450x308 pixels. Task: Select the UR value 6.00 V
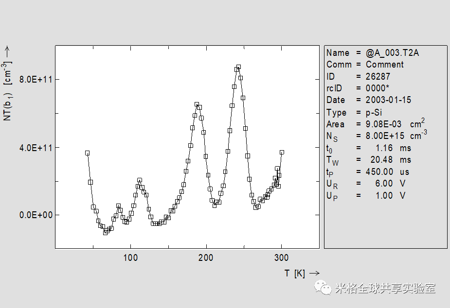tap(390, 183)
